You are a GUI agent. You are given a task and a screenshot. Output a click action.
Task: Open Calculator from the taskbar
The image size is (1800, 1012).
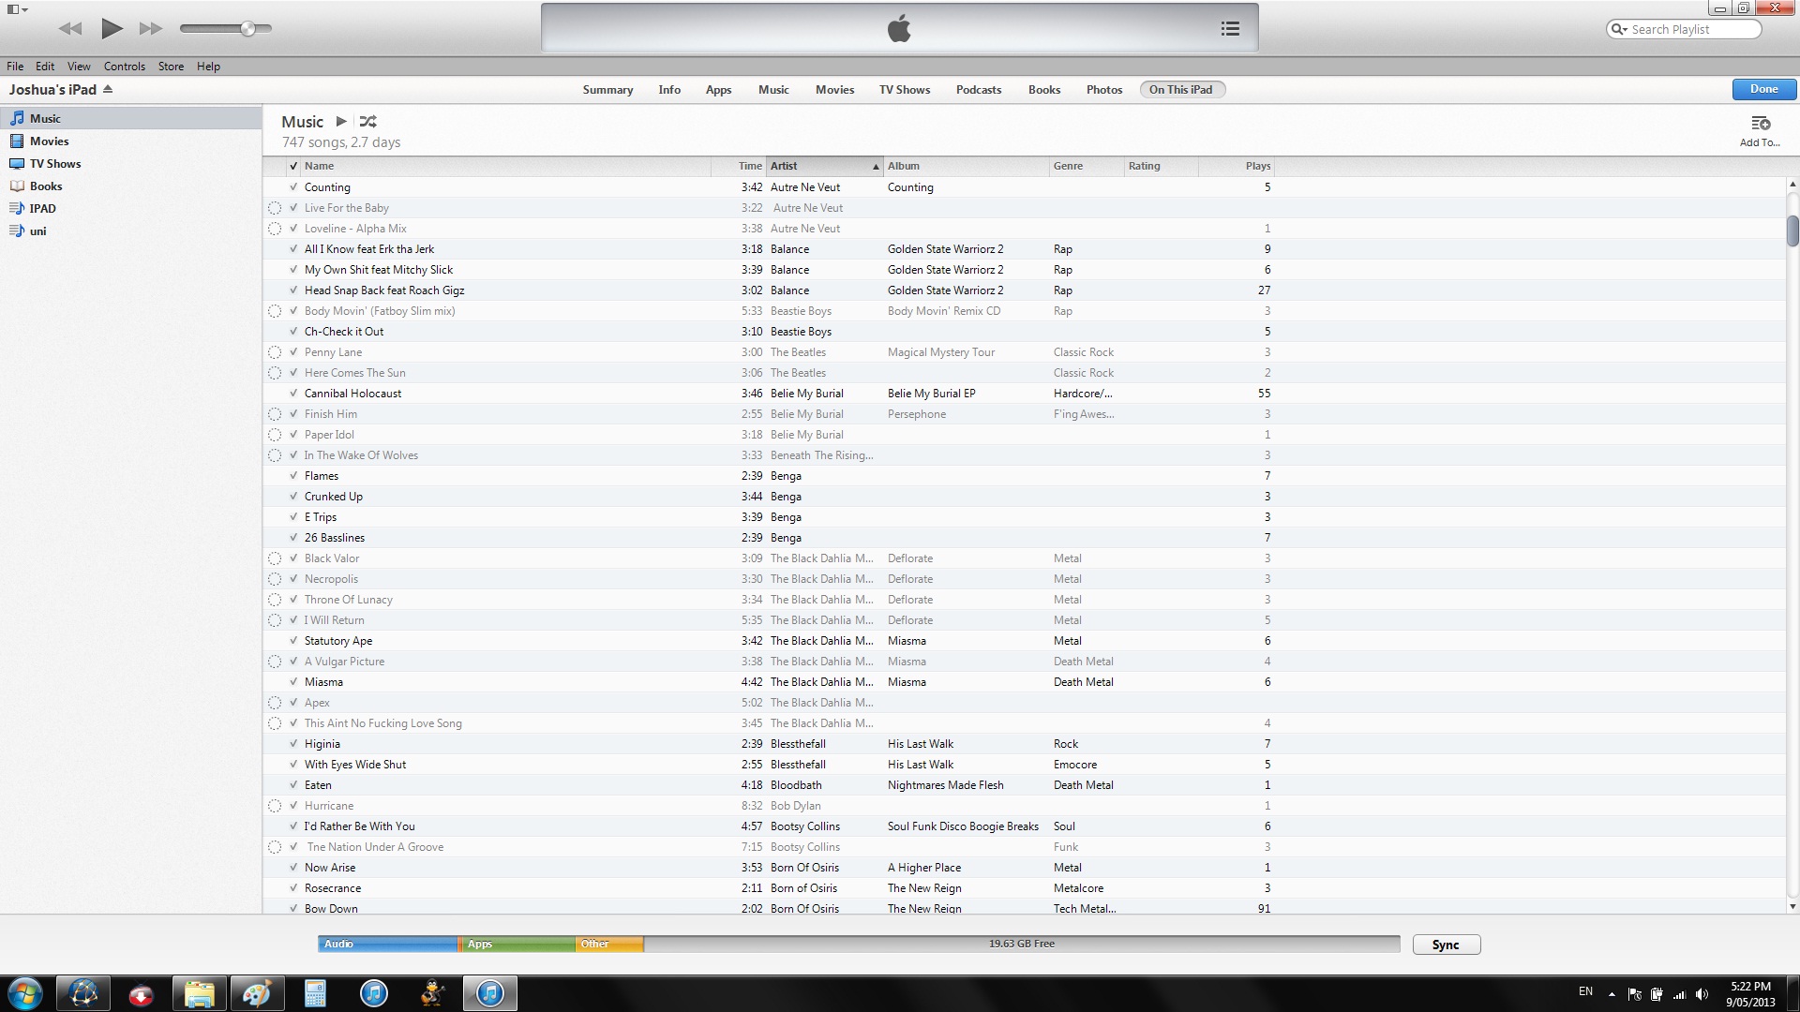315,993
